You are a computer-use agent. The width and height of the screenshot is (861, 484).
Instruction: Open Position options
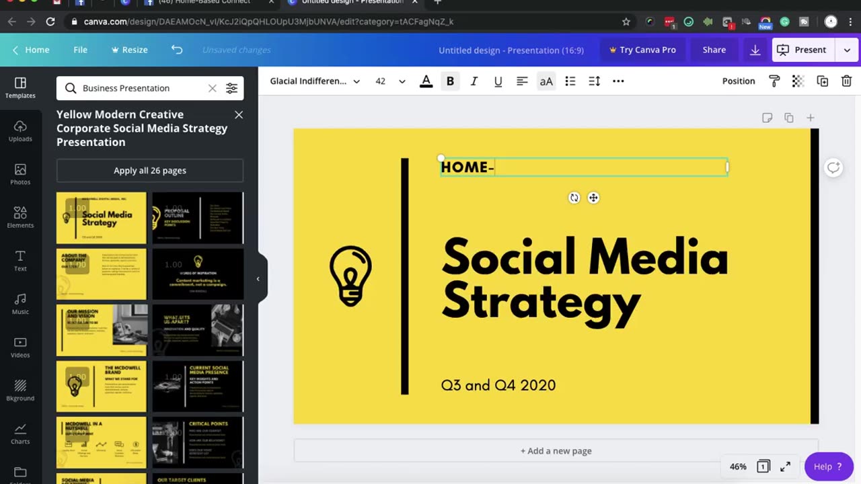coord(739,81)
